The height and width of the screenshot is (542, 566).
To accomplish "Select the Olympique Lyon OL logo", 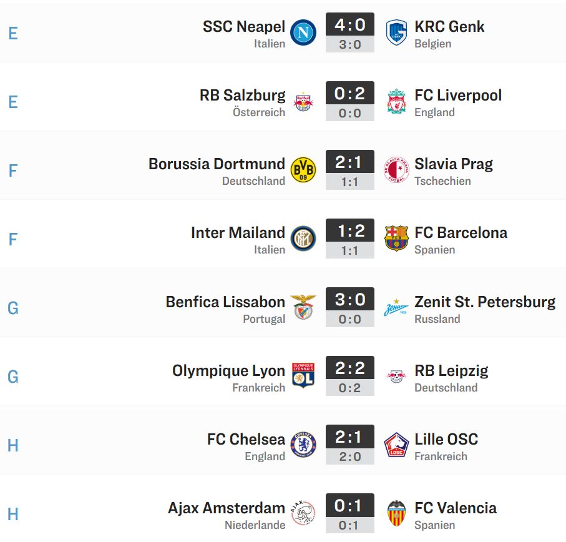I will (303, 375).
